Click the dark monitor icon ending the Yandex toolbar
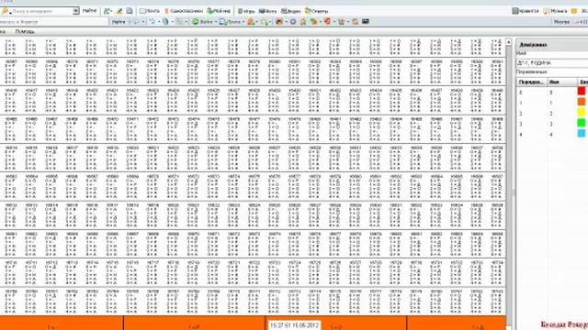 (x=366, y=22)
